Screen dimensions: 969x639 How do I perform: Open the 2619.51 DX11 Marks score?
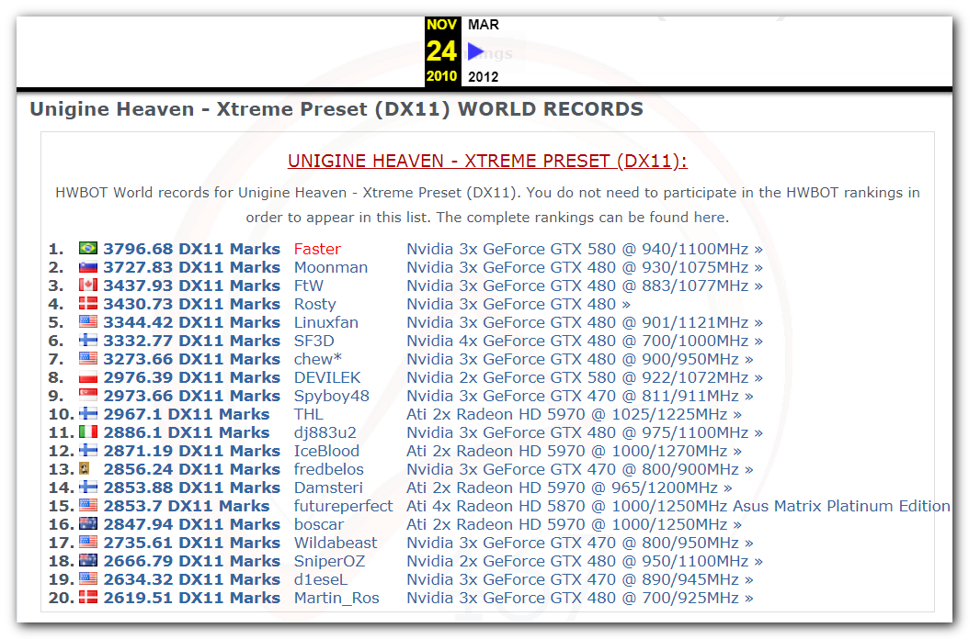191,598
